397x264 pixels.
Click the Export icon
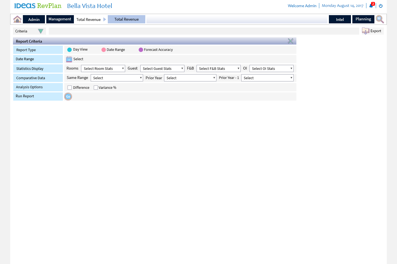[x=366, y=31]
